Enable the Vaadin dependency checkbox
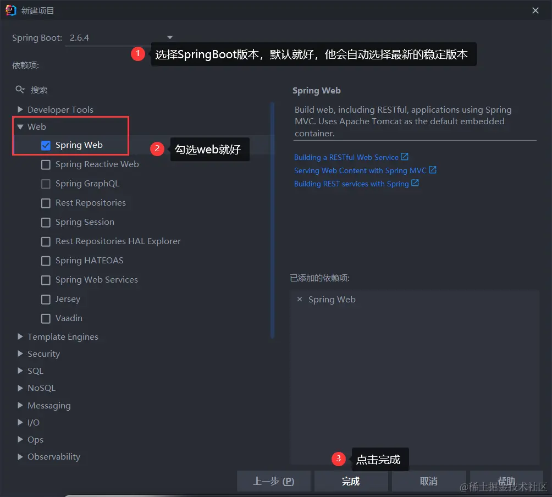Image resolution: width=552 pixels, height=497 pixels. click(x=46, y=318)
